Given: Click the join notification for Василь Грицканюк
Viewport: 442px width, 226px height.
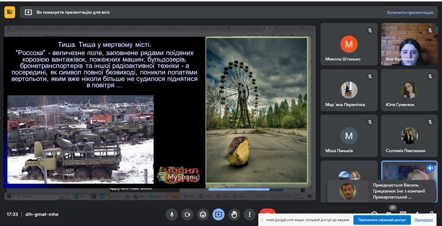Looking at the screenshot, I should tap(381, 191).
